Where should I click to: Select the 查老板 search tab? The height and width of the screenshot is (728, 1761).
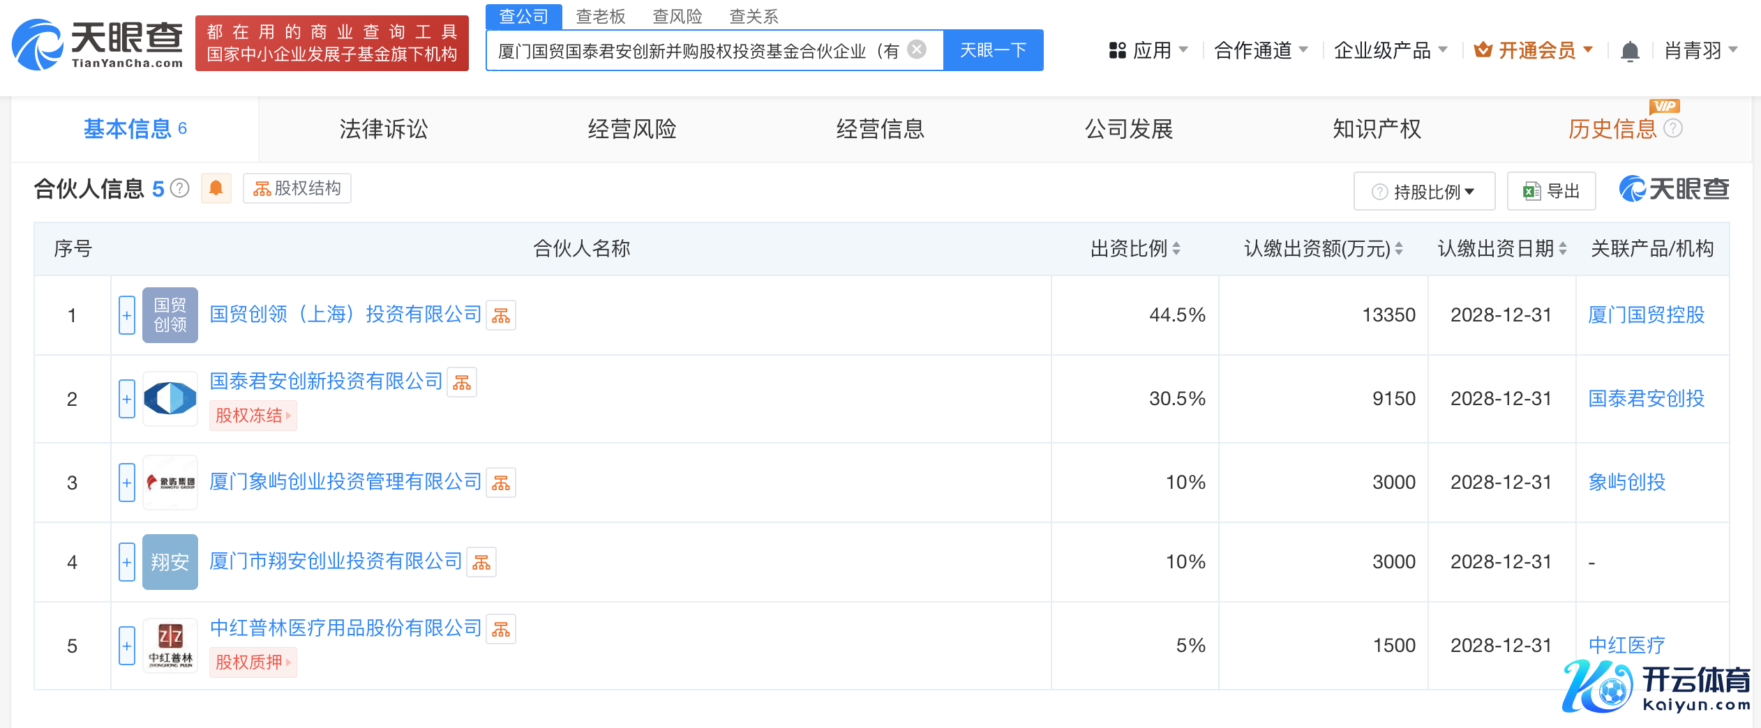[x=600, y=16]
